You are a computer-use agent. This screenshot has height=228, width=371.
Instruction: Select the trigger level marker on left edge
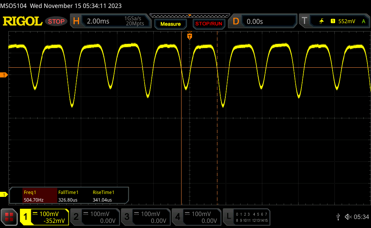pyautogui.click(x=4, y=75)
